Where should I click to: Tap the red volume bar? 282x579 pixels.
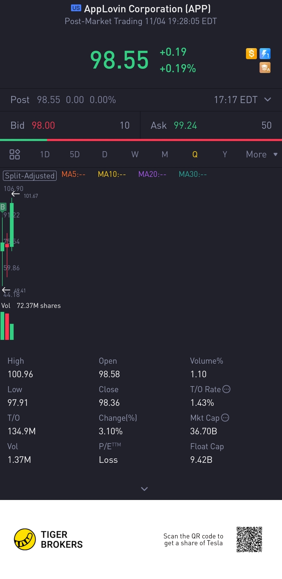(7, 327)
